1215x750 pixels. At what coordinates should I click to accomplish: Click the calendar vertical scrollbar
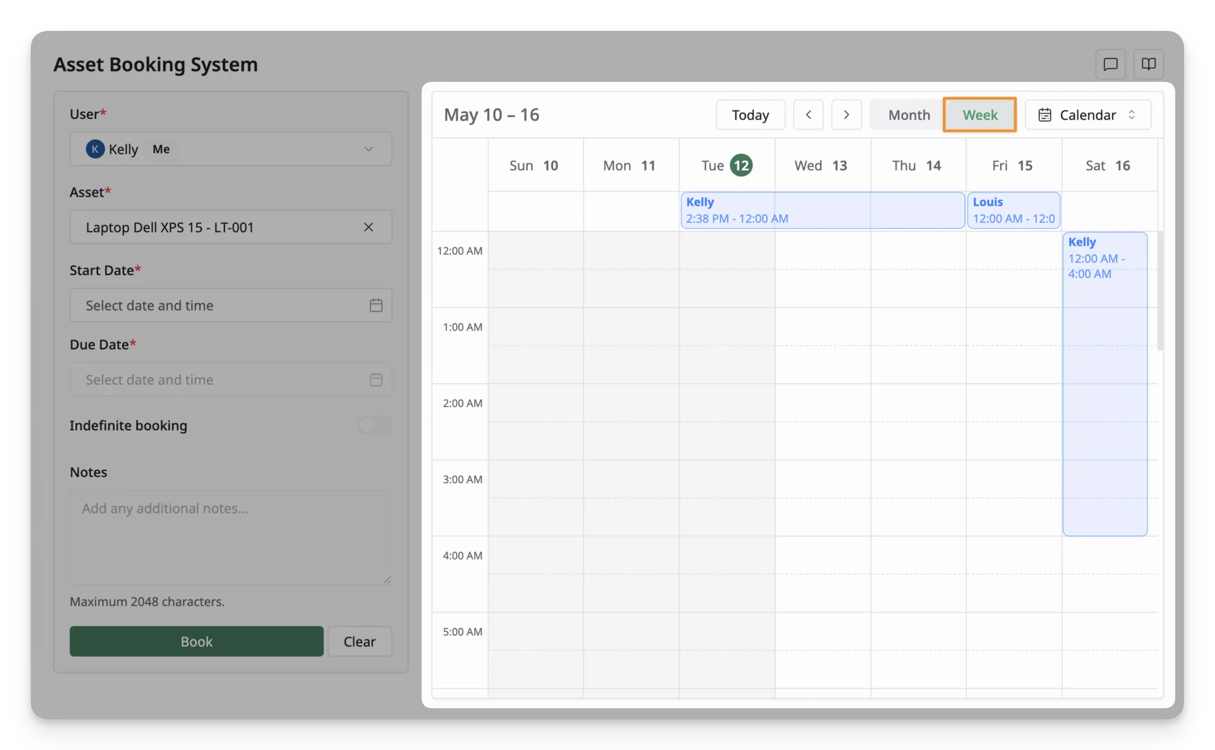click(x=1160, y=291)
